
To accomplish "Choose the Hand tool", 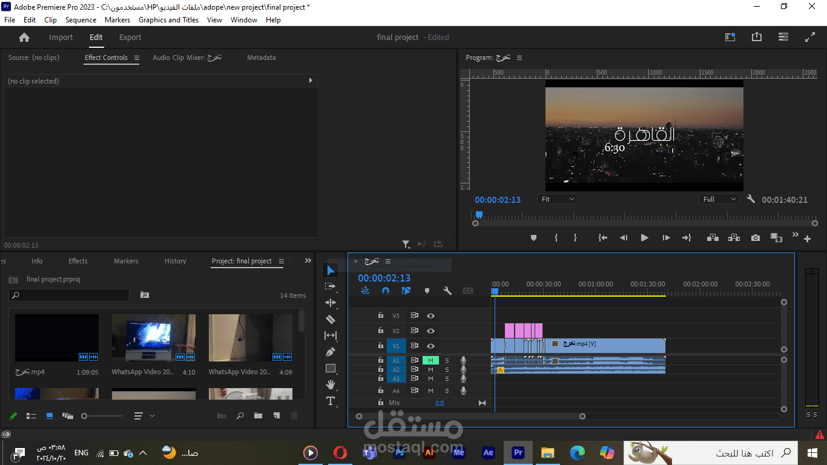I will [x=330, y=384].
